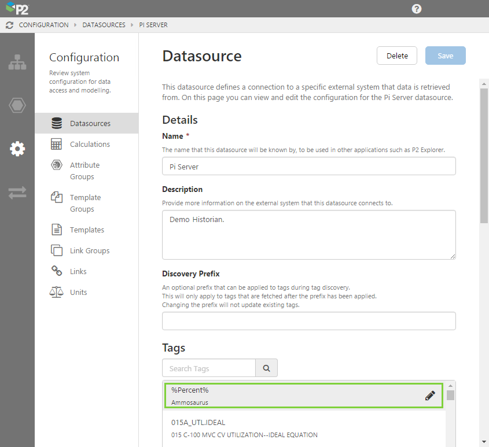Click the P2 logo
Viewport: 489px width, 447px height.
coord(17,9)
